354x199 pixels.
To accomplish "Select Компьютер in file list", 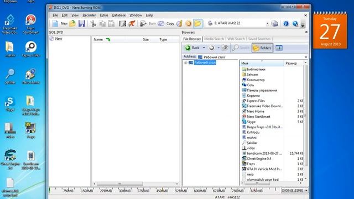I will [253, 80].
